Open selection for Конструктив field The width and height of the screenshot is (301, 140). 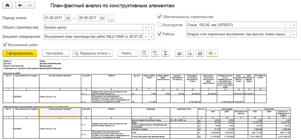click(x=288, y=25)
